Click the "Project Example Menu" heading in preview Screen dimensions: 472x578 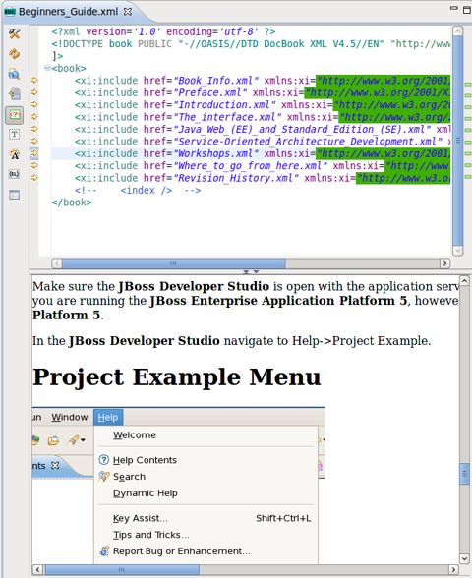177,376
